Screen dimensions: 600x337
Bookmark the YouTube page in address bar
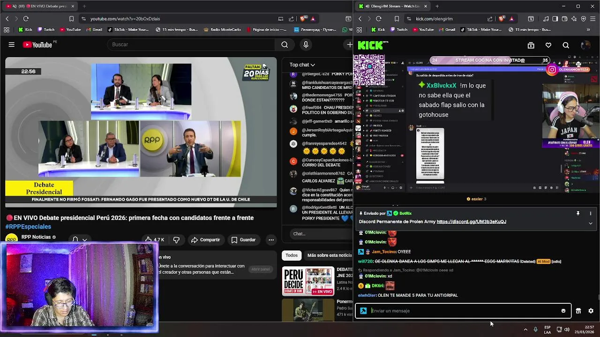point(71,19)
